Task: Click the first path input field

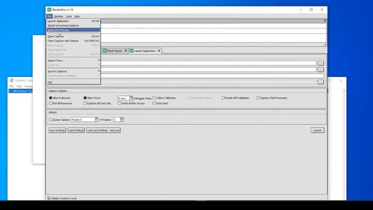Action: click(x=209, y=63)
